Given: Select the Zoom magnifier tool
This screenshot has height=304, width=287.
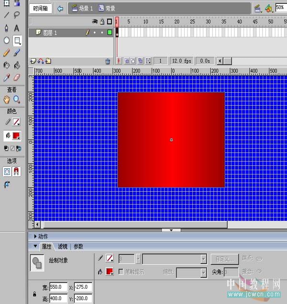Looking at the screenshot, I should (17, 99).
